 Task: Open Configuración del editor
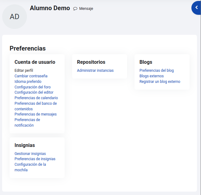click(34, 92)
